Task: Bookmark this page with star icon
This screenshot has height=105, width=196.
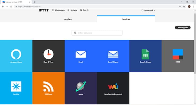Action: [184, 7]
